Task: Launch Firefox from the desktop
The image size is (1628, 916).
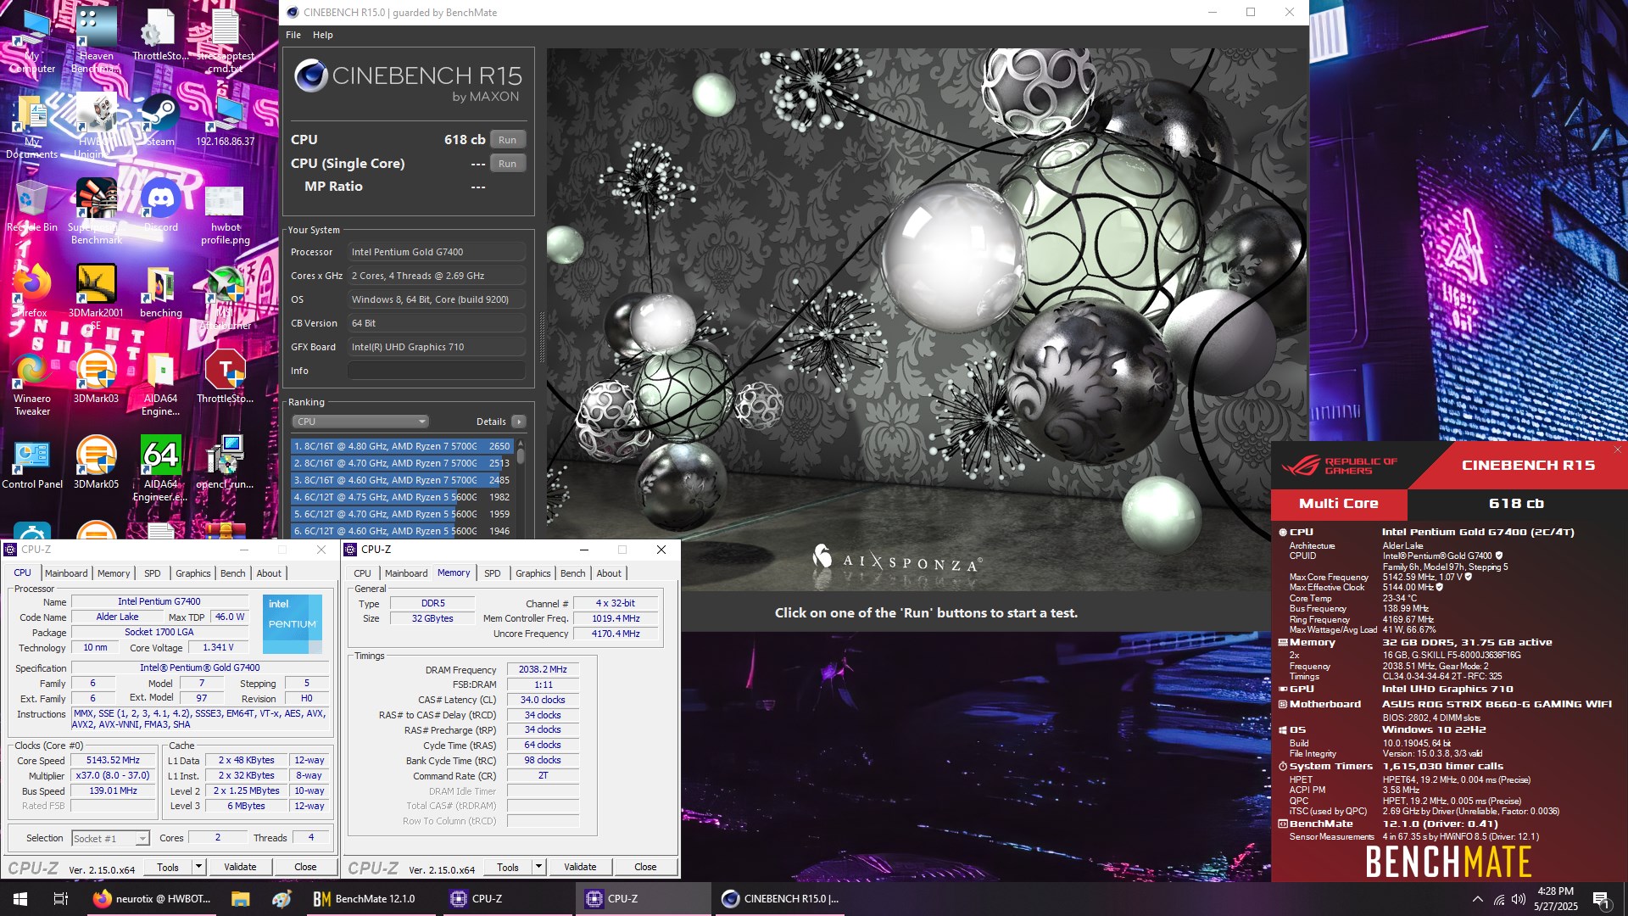Action: tap(31, 292)
